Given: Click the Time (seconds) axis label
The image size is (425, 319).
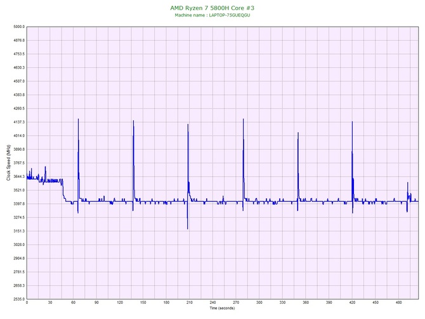Looking at the screenshot, I should pyautogui.click(x=222, y=308).
